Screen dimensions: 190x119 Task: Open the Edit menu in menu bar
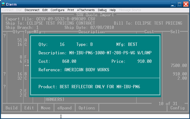click(x=45, y=10)
